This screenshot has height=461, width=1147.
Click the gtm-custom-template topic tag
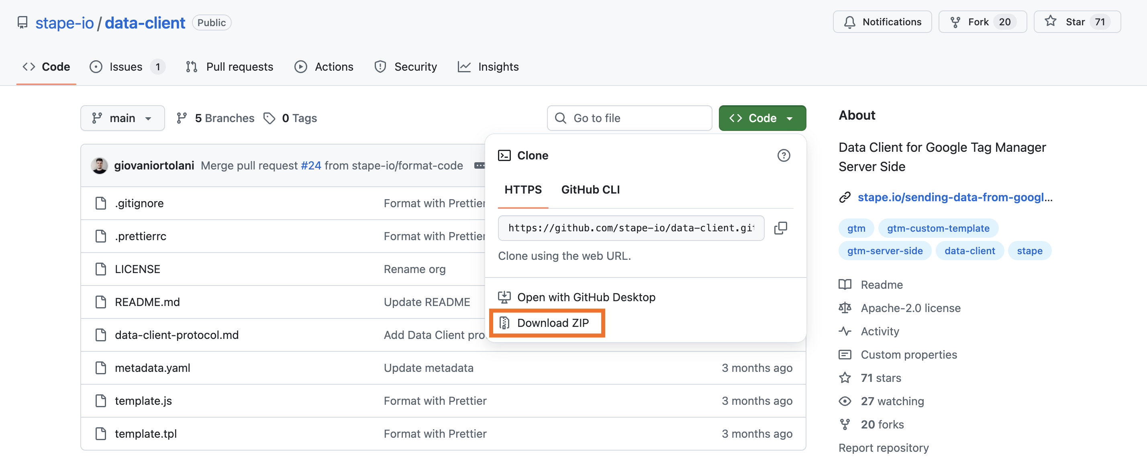[938, 228]
